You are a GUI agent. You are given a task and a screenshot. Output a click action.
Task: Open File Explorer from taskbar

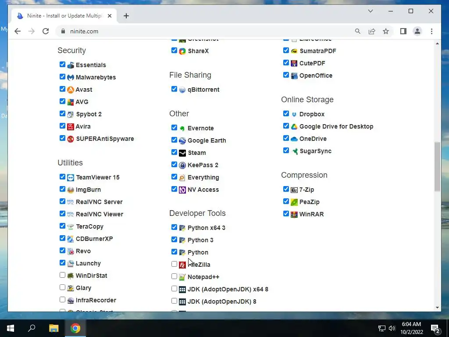tap(53, 328)
